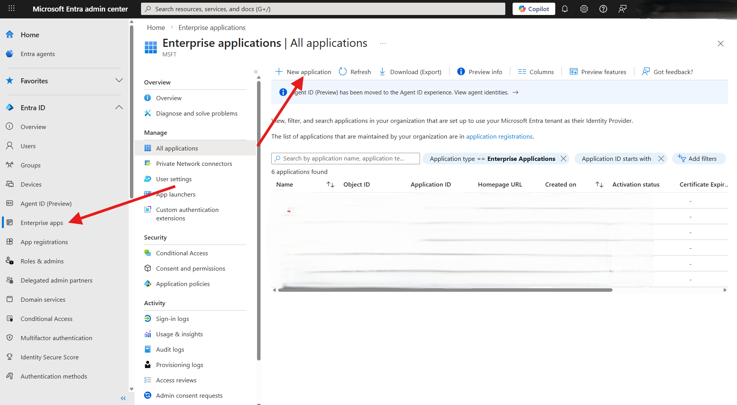
Task: Click the app launcher waffle icon
Action: tap(11, 8)
